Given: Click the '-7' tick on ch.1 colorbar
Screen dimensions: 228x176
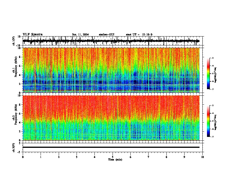Looking at the screenshot, I should coord(212,89).
